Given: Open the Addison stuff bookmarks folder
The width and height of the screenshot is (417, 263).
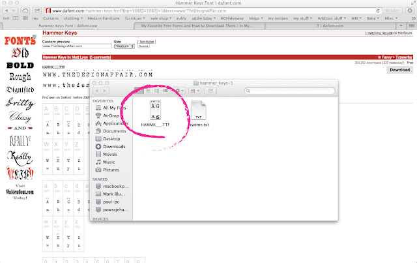Looking at the screenshot, I should tap(332, 18).
